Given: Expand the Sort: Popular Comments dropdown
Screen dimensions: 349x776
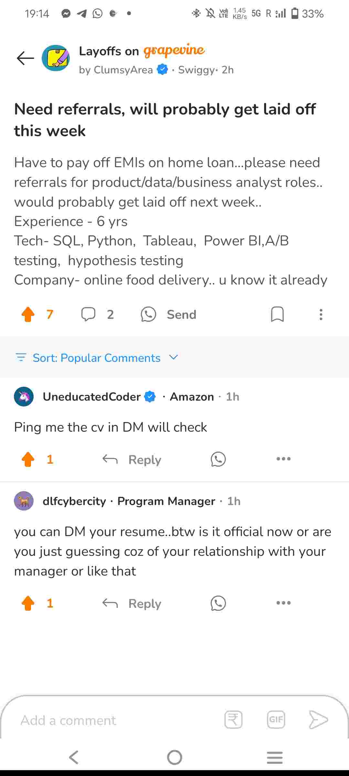Looking at the screenshot, I should [x=97, y=358].
